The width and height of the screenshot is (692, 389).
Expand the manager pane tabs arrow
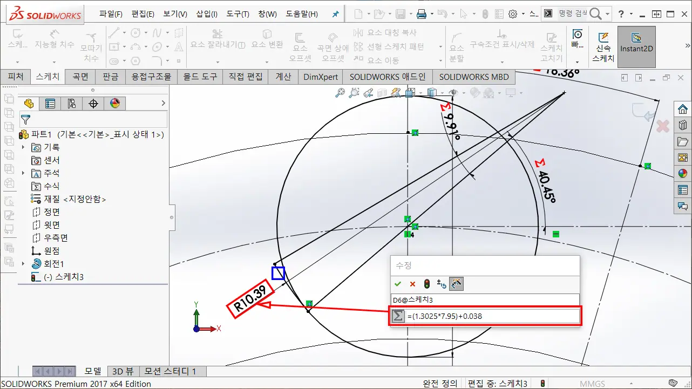coord(164,103)
